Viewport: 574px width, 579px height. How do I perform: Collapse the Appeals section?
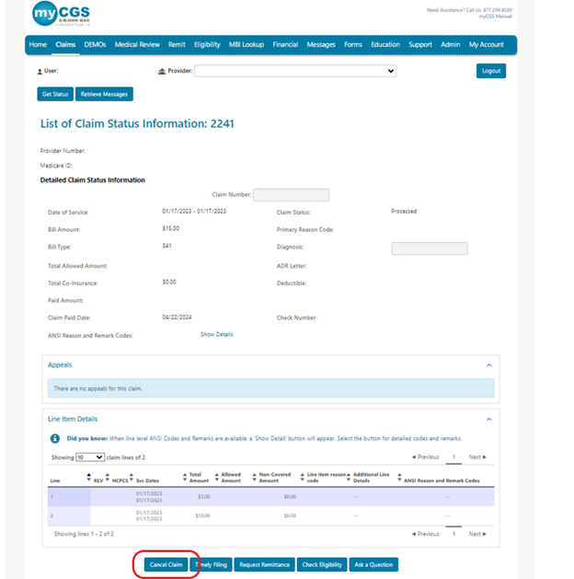488,365
